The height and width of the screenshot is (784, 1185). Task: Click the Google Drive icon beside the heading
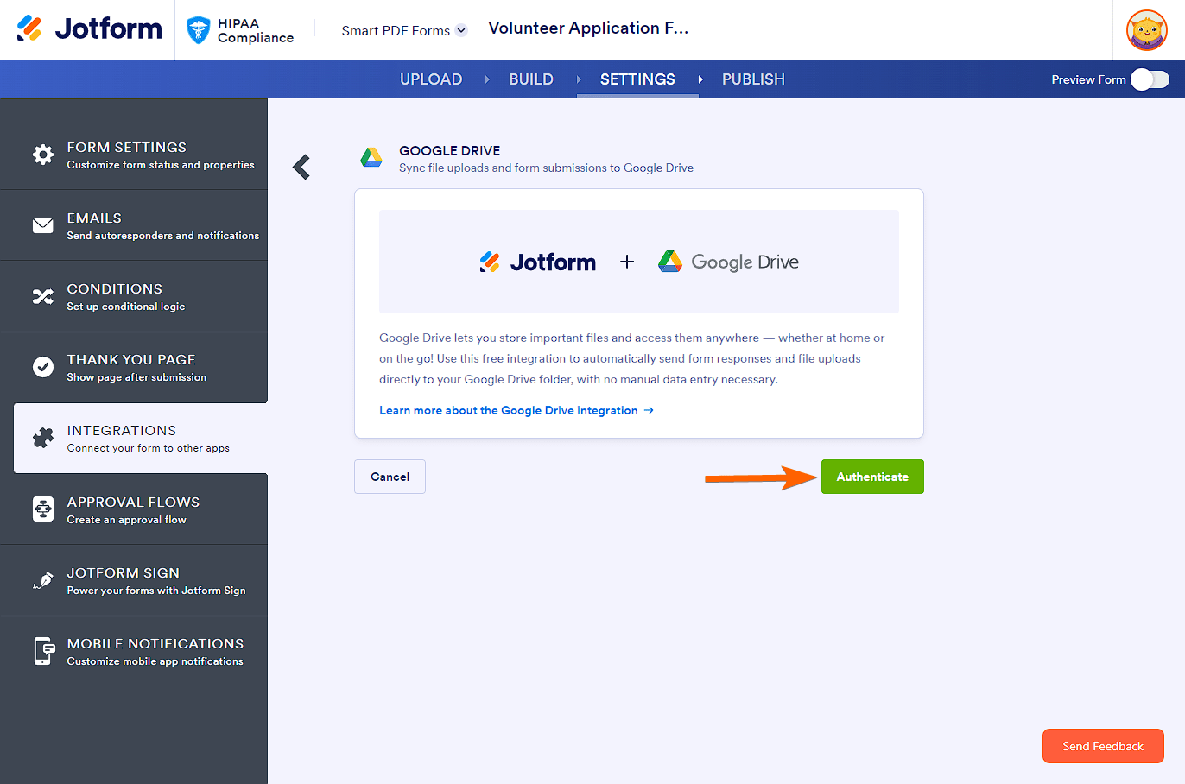[x=371, y=157]
